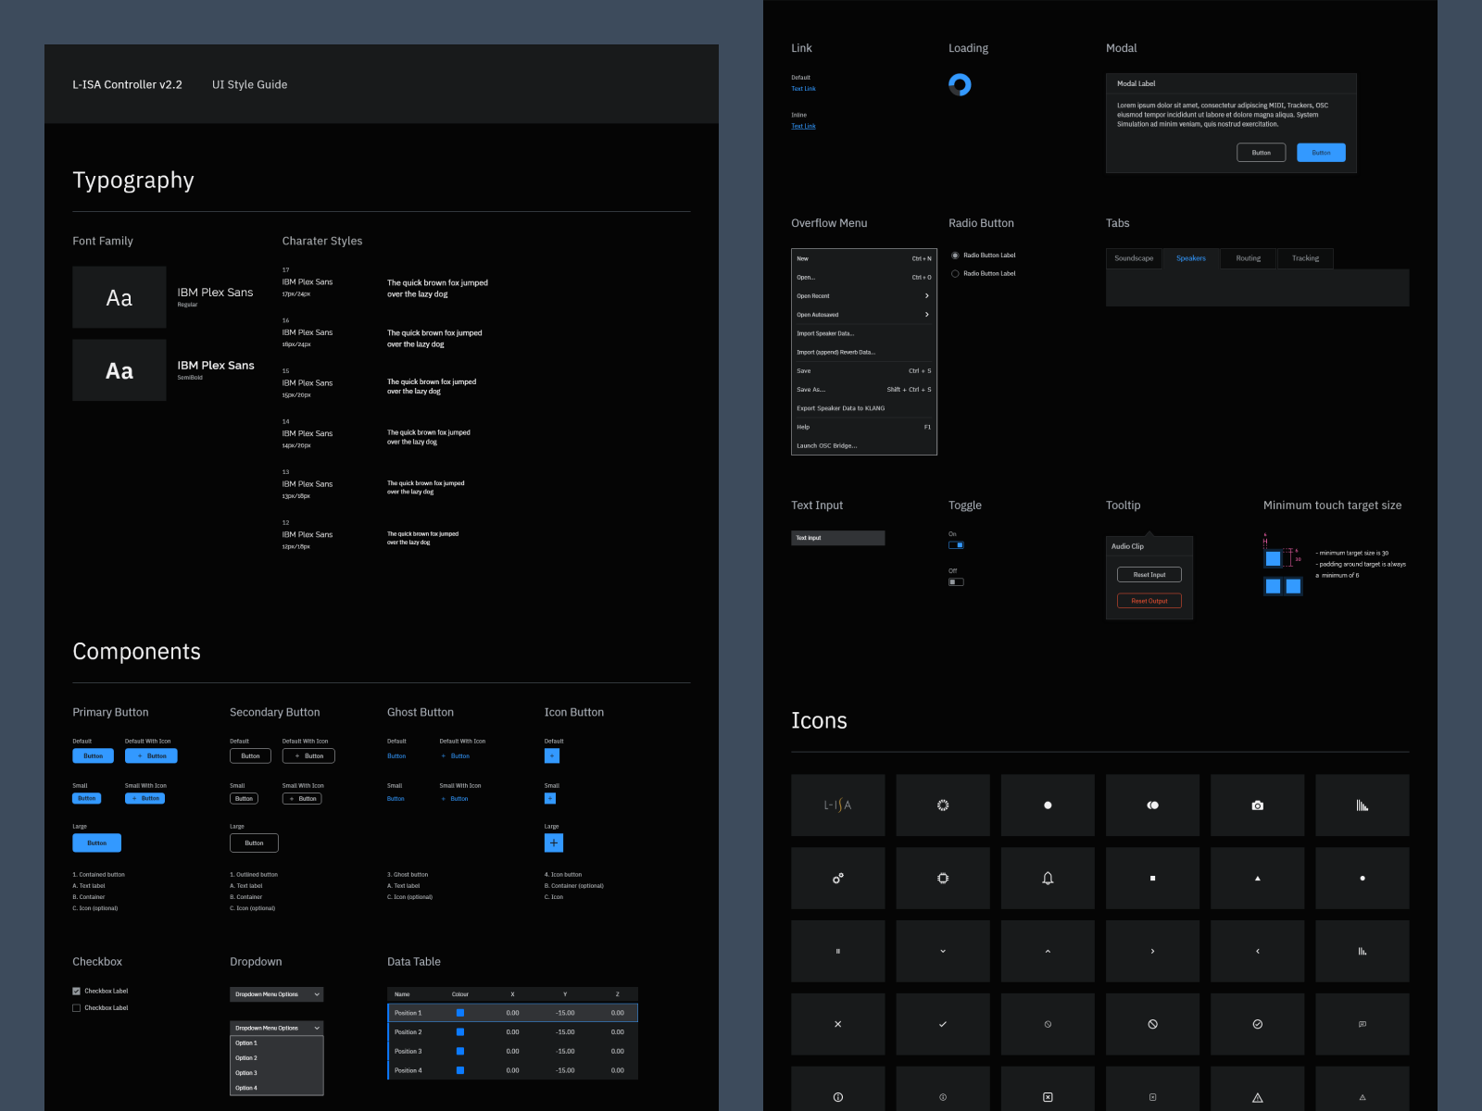This screenshot has width=1482, height=1111.
Task: Click the pause bars icon
Action: [x=837, y=951]
